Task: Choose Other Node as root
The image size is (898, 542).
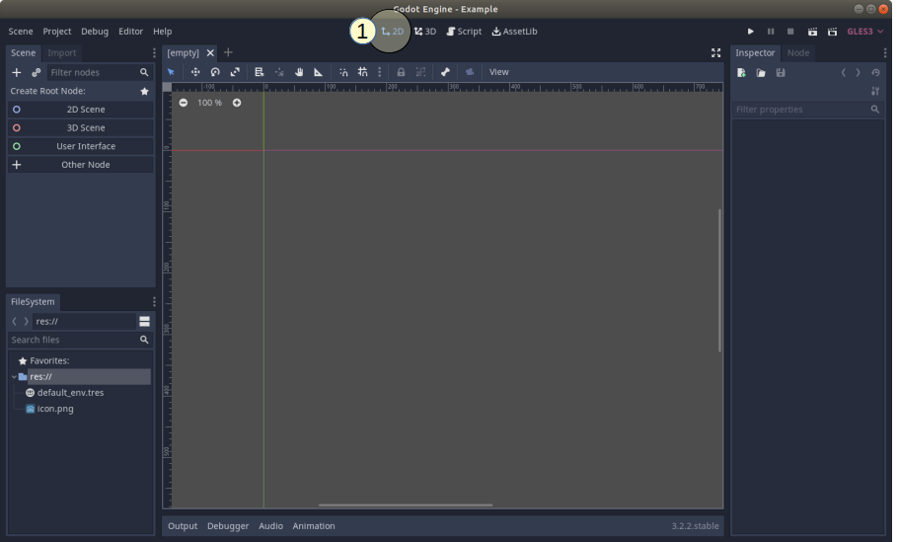Action: (x=80, y=165)
